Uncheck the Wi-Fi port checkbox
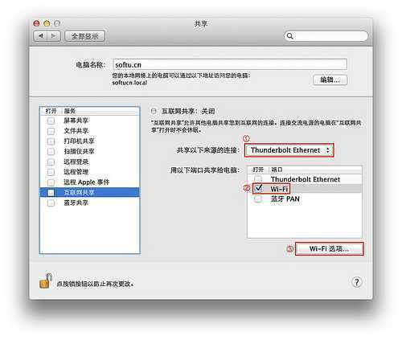The height and width of the screenshot is (340, 402). [258, 188]
